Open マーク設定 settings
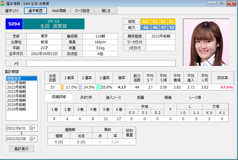Screen dimensions: 238x160 [x=82, y=11]
